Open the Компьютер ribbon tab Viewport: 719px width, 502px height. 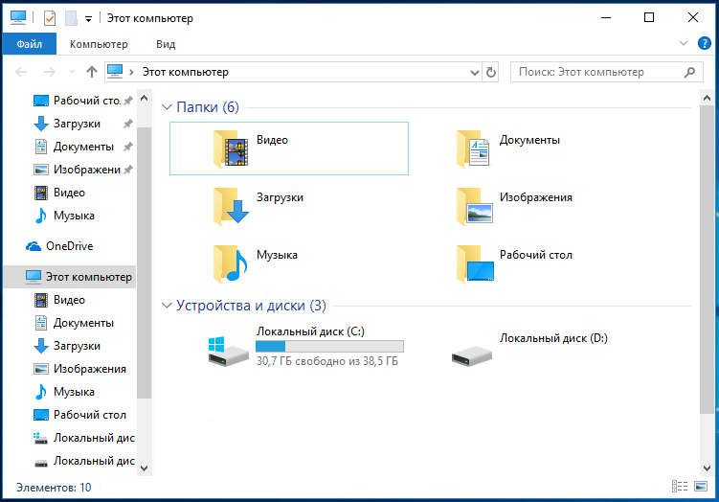[x=99, y=44]
